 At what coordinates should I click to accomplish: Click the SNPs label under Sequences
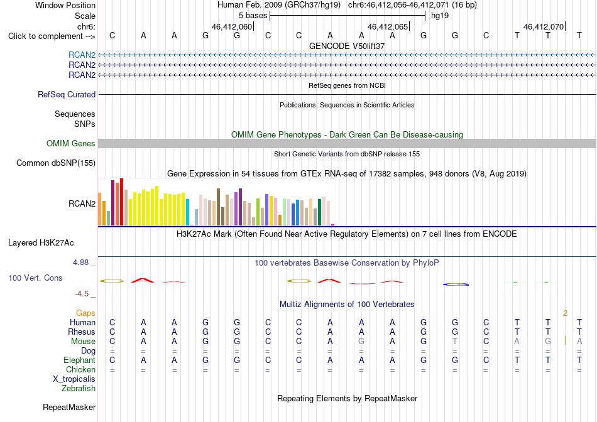[85, 124]
